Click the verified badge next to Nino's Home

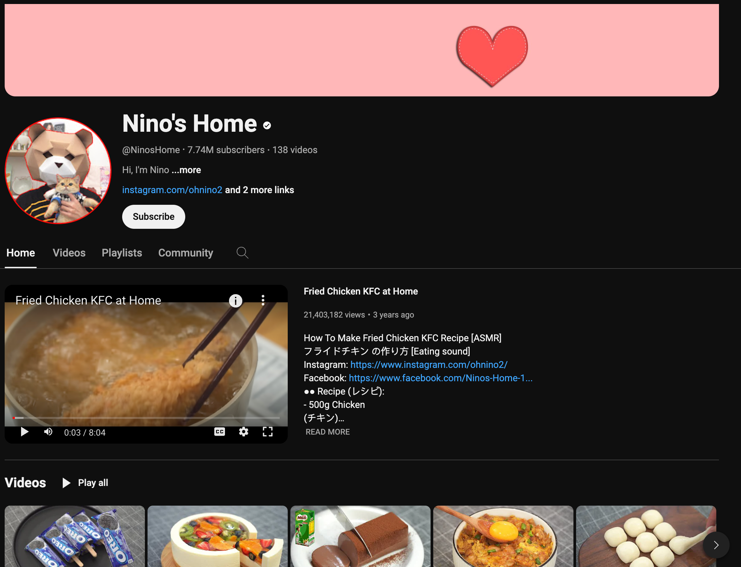267,125
